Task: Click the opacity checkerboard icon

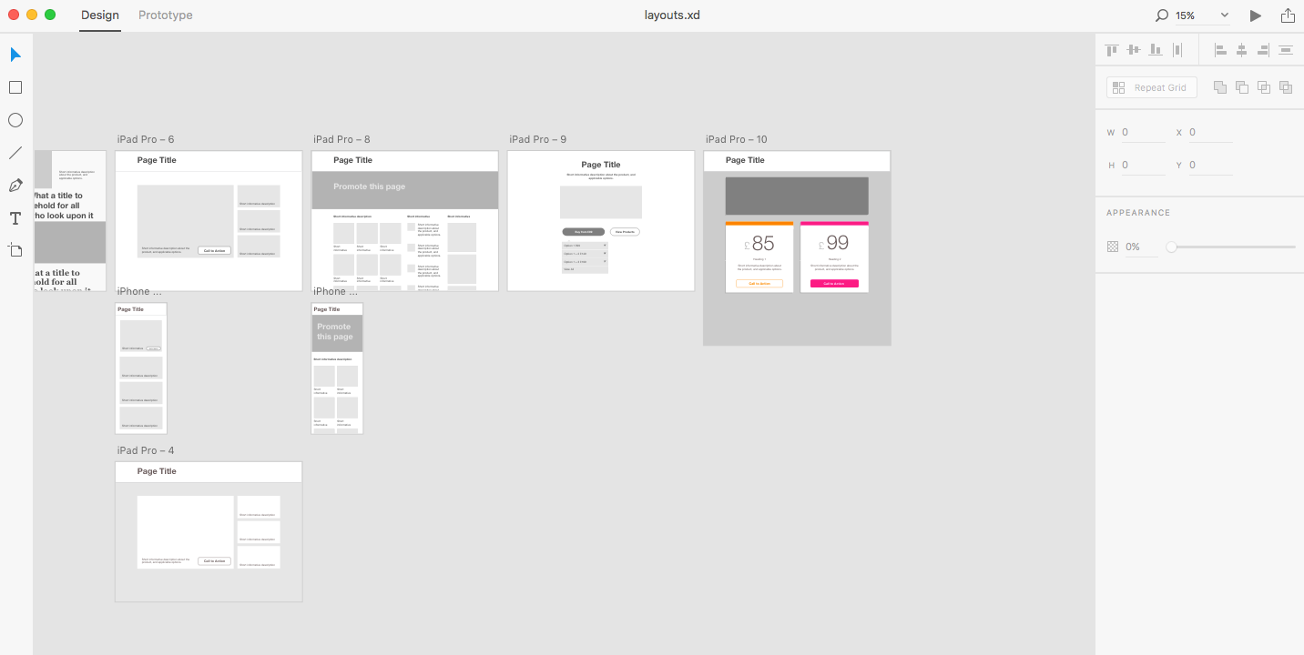Action: click(x=1112, y=247)
